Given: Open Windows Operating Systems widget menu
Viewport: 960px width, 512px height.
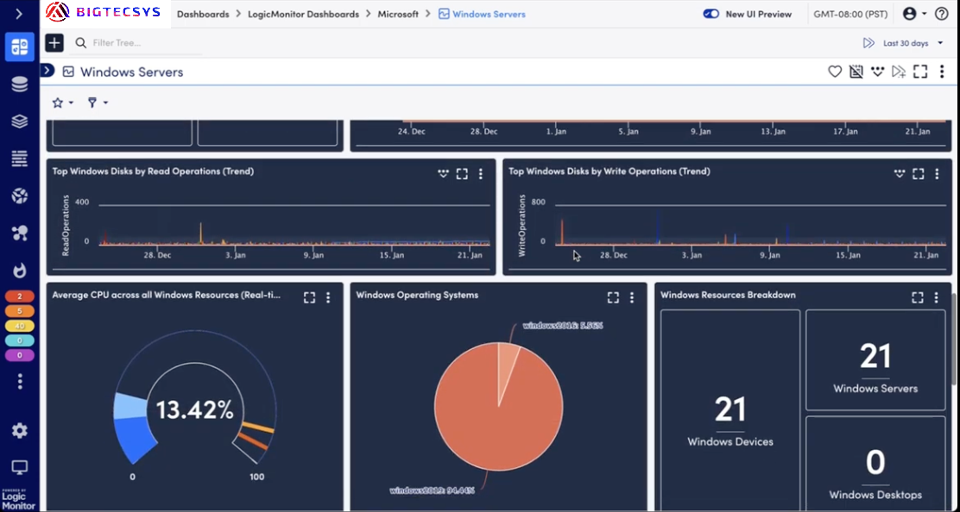Looking at the screenshot, I should coord(632,297).
